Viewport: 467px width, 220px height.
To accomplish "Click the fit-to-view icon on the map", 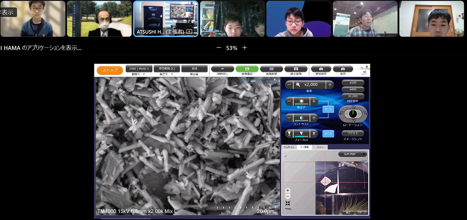I will [x=288, y=203].
